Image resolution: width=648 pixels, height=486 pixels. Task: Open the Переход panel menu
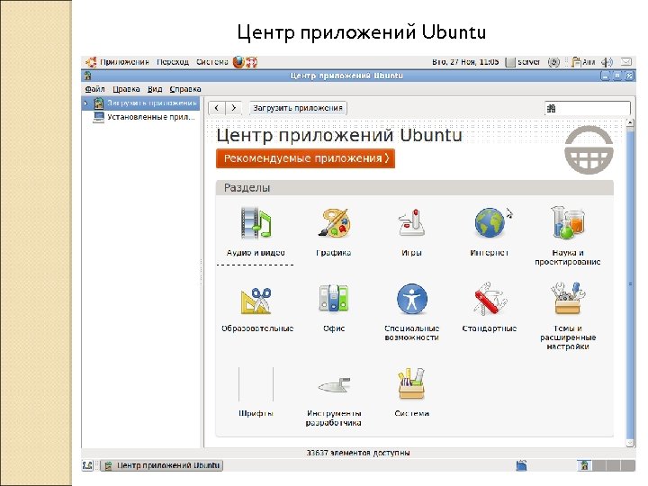click(x=173, y=62)
